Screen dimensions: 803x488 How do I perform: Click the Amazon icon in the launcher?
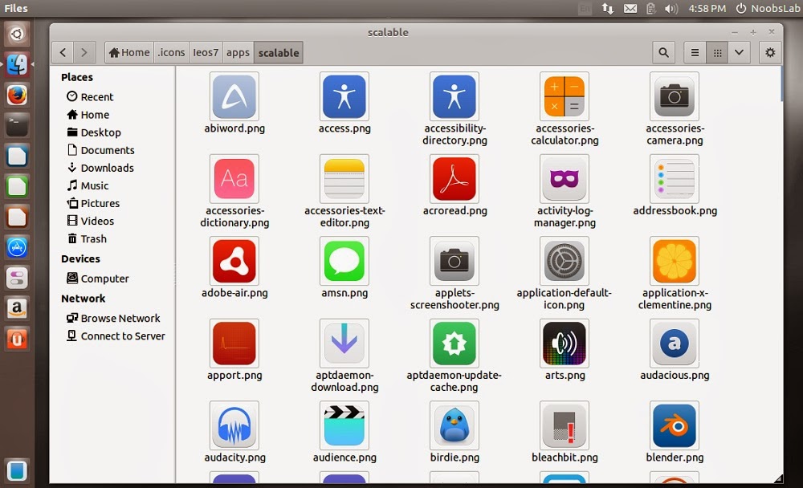click(17, 309)
